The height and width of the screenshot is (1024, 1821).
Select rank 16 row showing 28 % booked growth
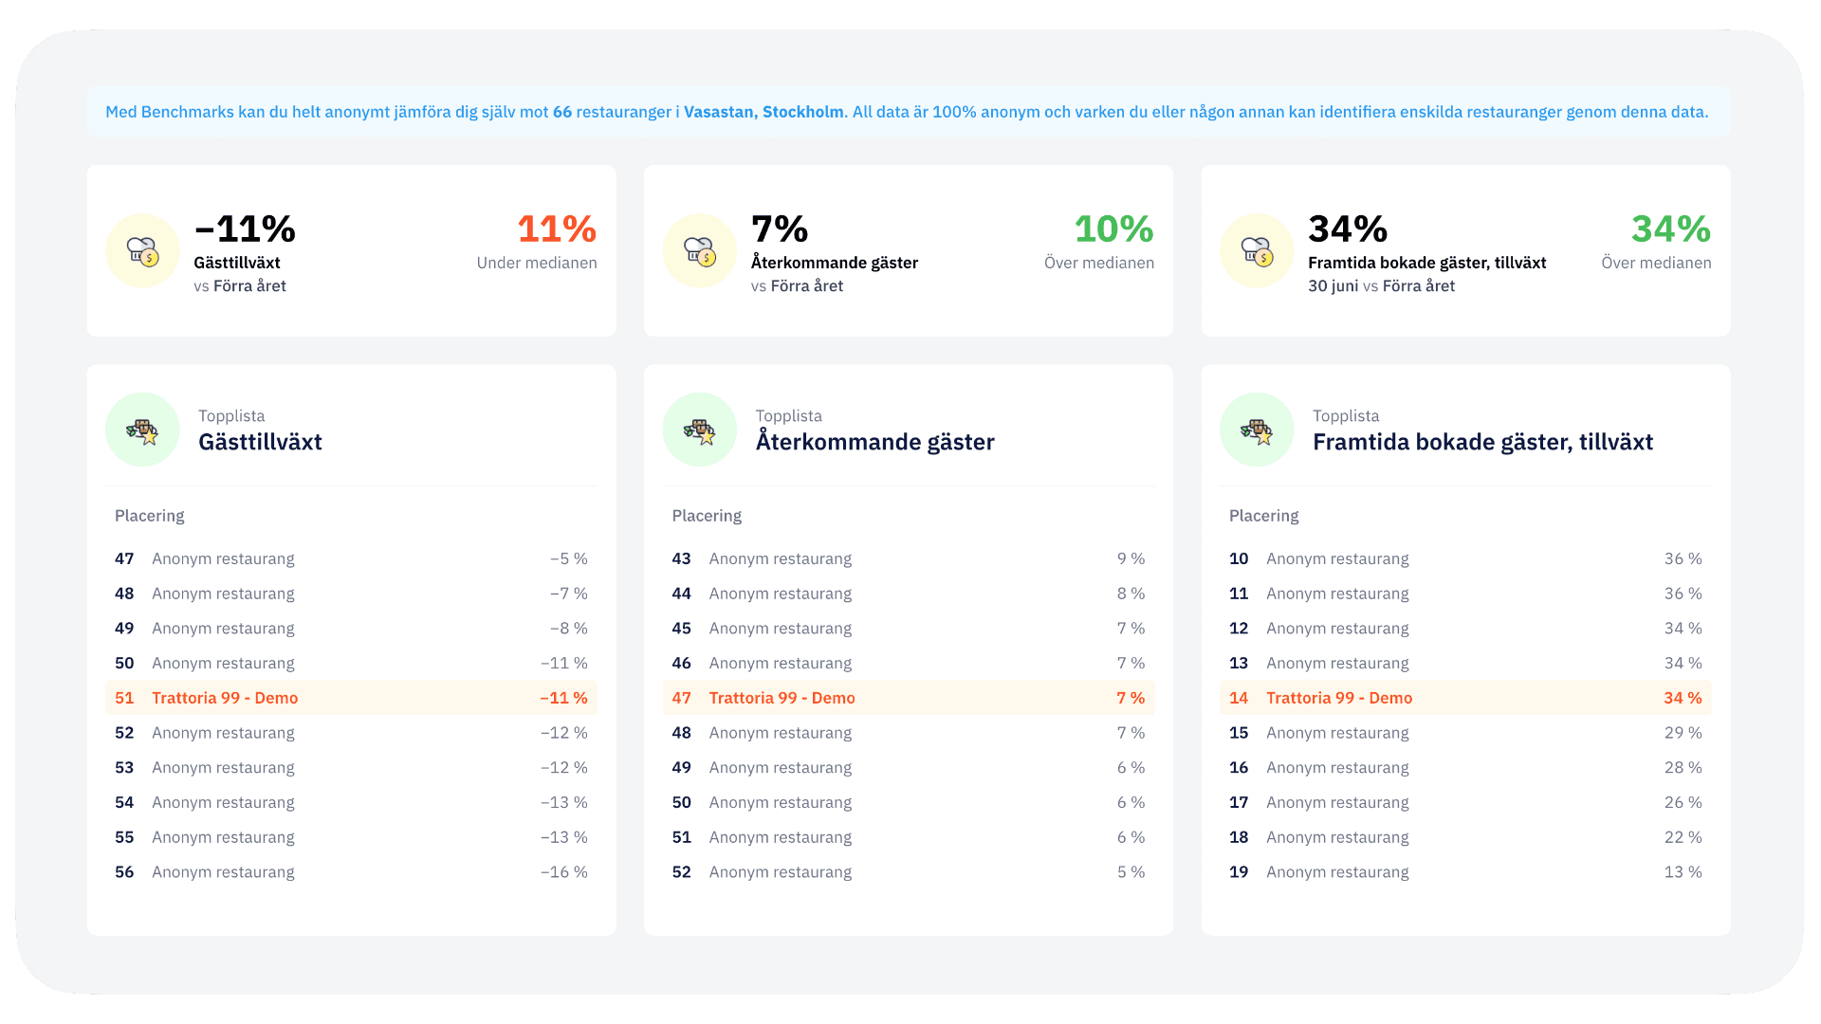pos(1465,768)
